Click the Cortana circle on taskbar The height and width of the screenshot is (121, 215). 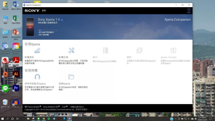pos(13,119)
